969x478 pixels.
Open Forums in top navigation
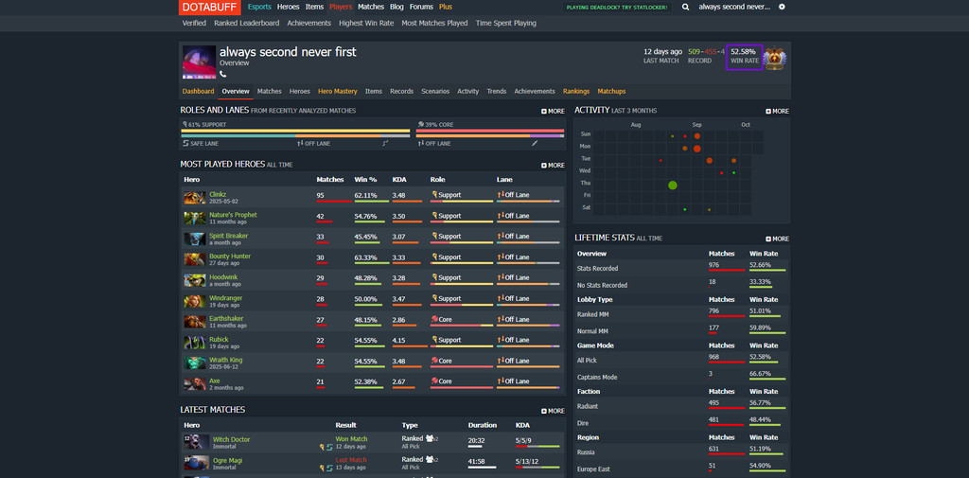421,7
